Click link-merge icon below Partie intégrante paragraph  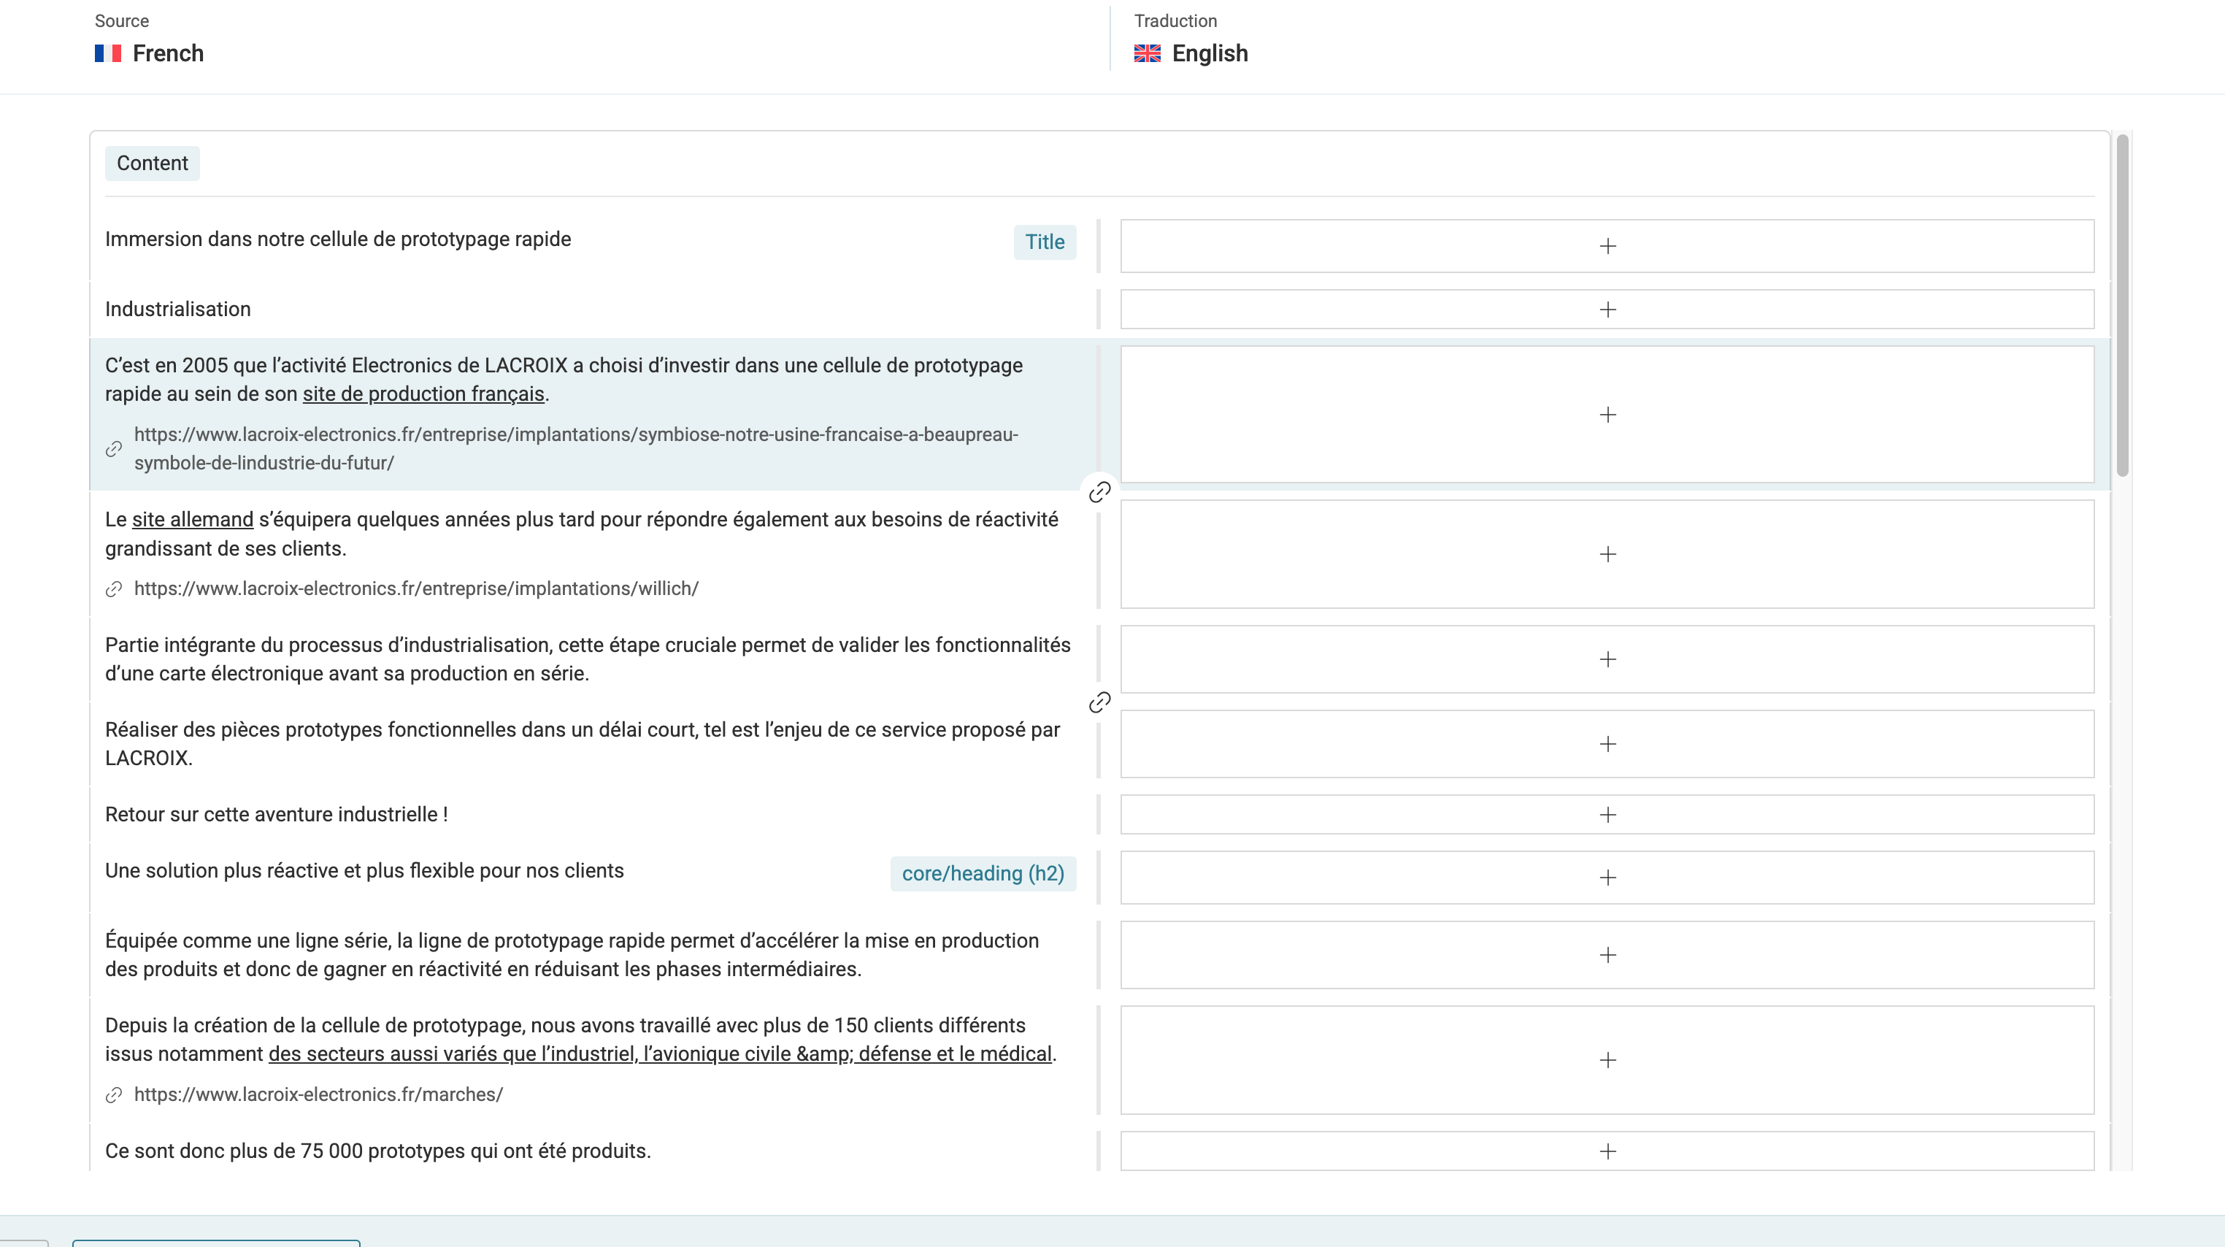point(1099,702)
